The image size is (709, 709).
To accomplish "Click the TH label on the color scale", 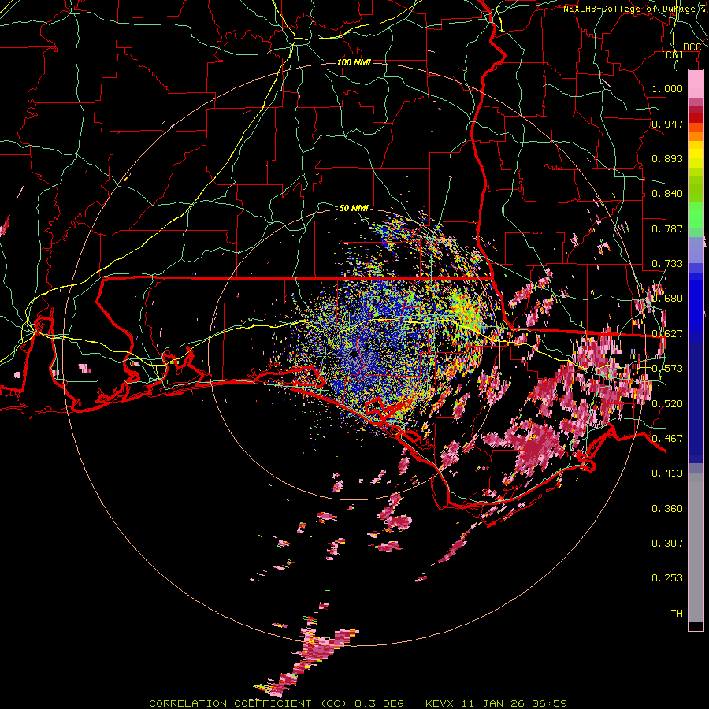I will (x=677, y=614).
